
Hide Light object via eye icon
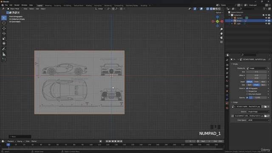[266, 23]
